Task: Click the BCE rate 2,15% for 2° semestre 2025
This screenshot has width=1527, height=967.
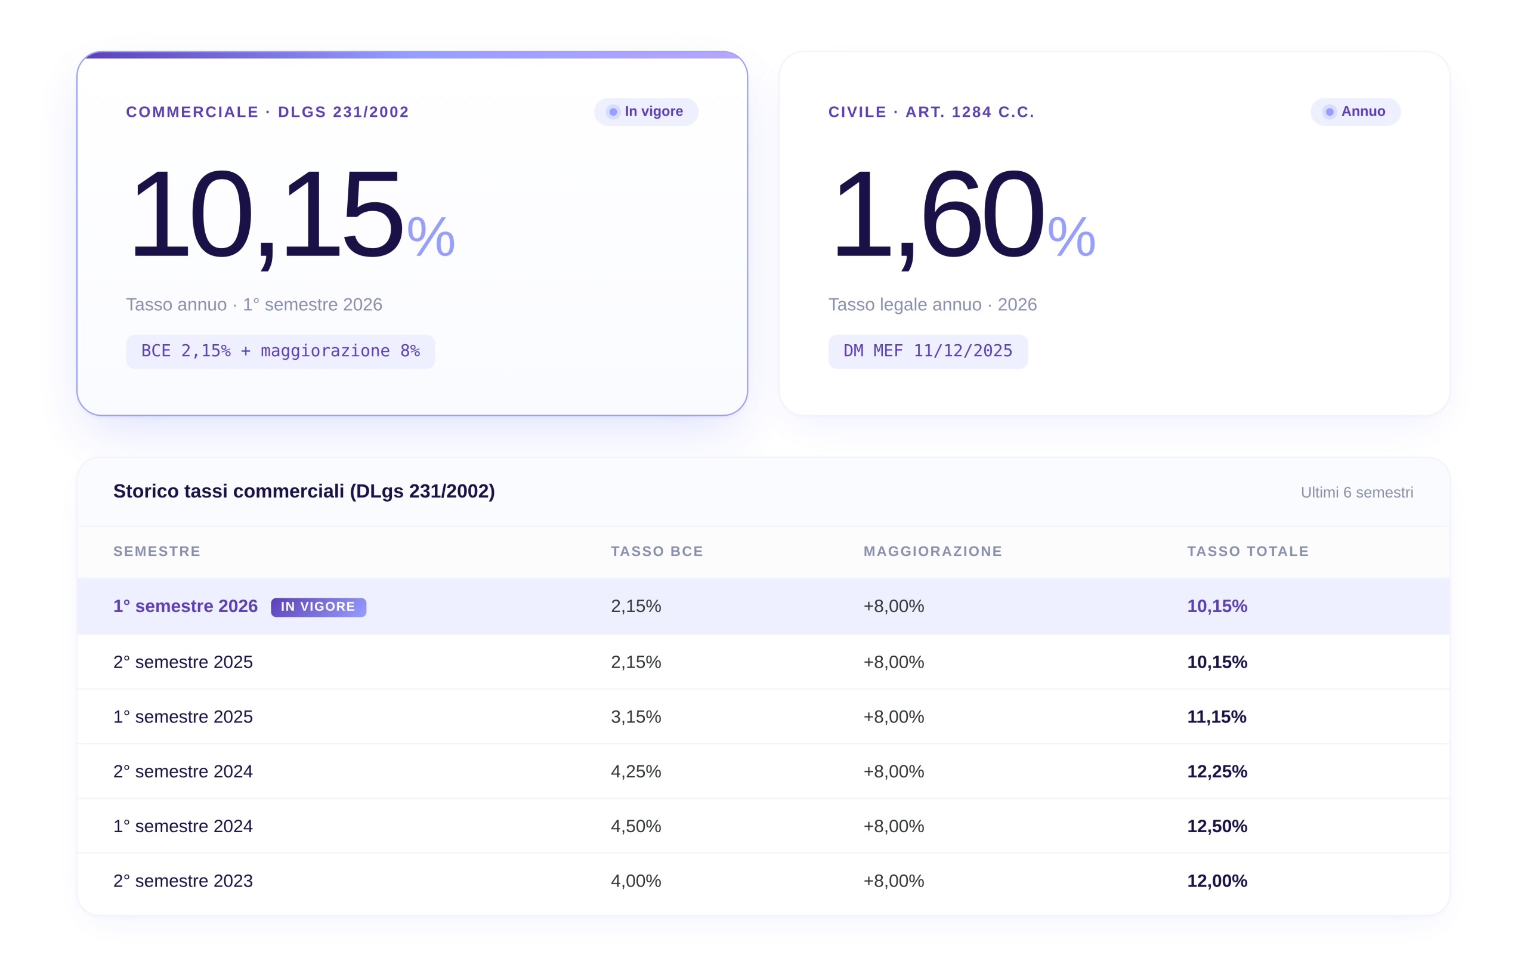Action: [635, 662]
